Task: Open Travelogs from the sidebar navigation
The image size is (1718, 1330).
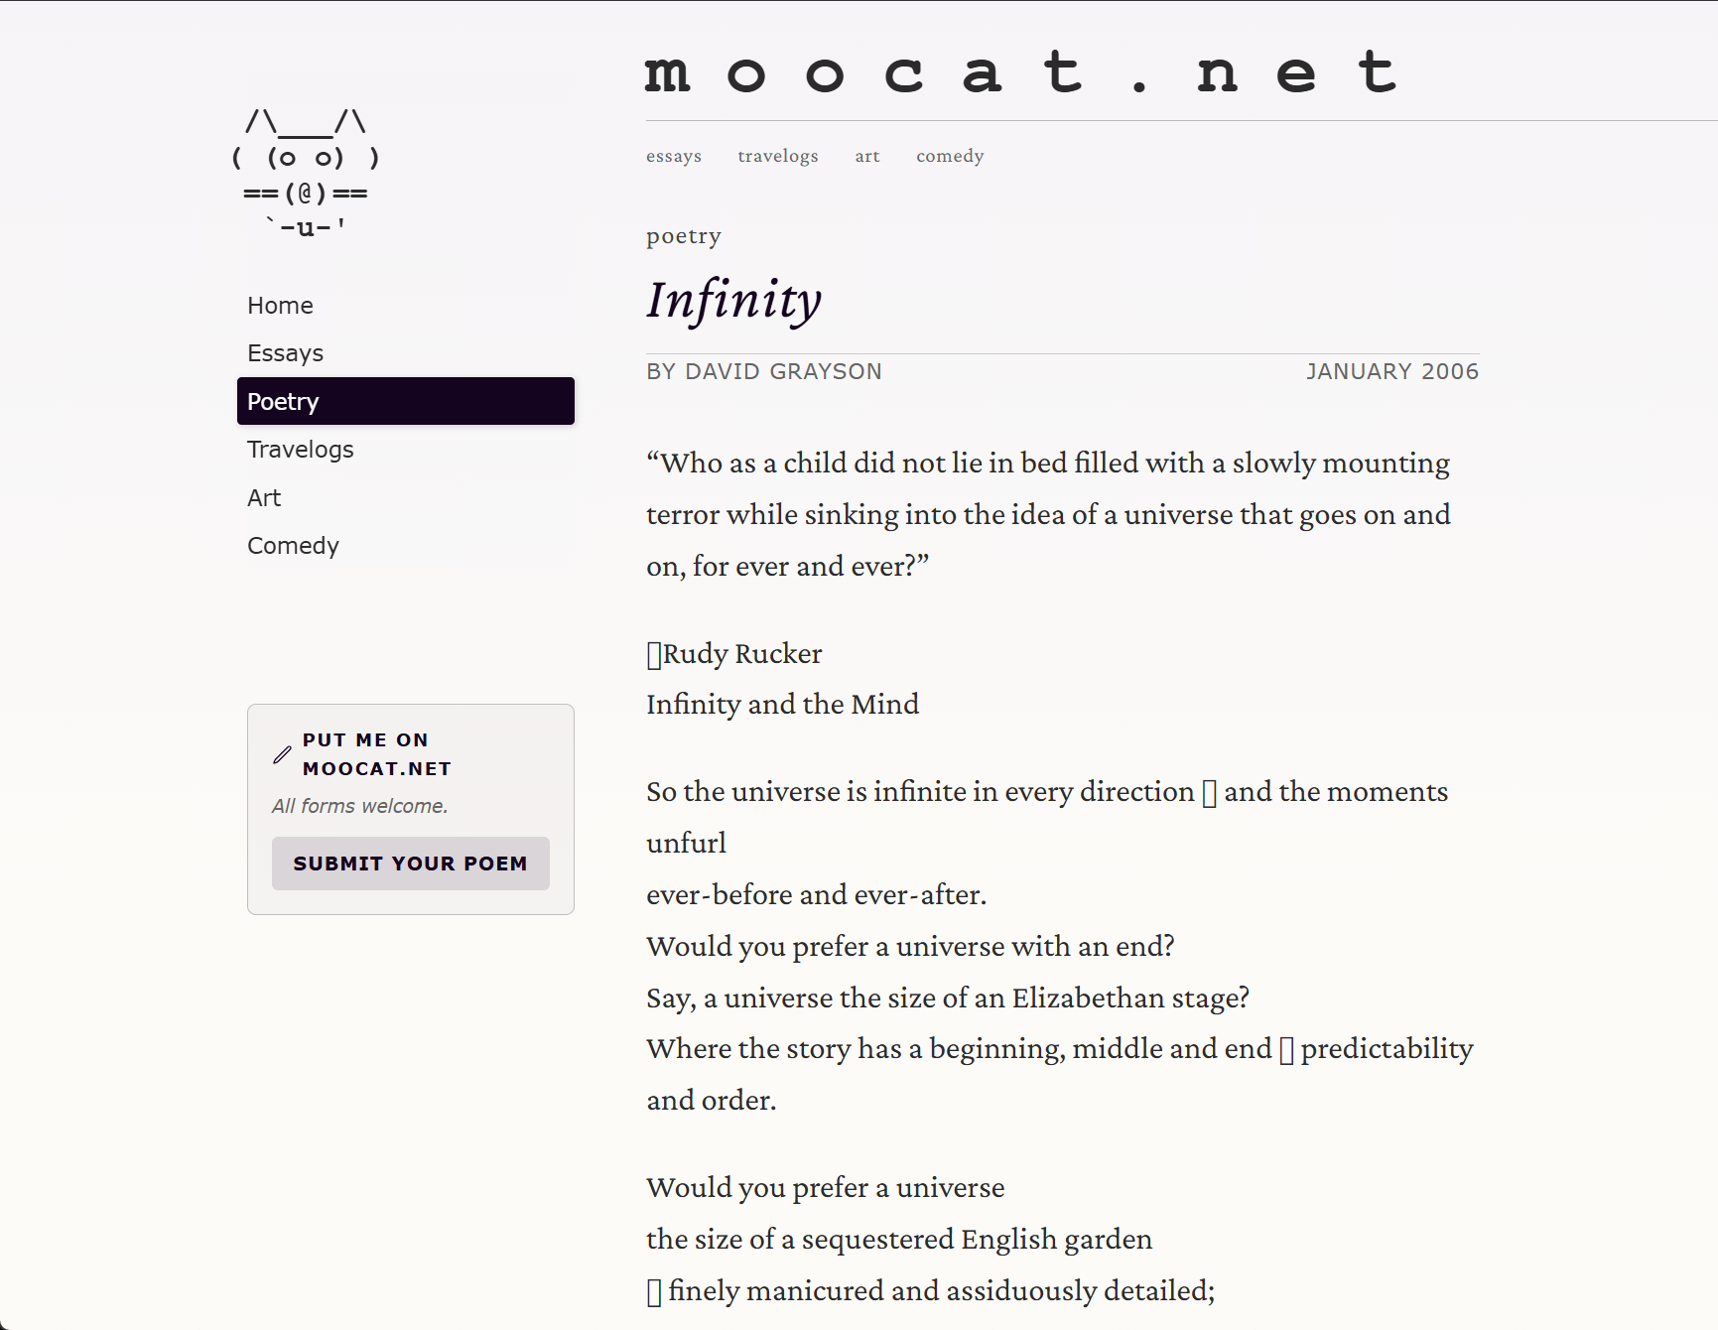Action: (x=300, y=449)
